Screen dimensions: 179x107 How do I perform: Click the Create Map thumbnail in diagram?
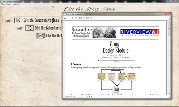pos(102,77)
